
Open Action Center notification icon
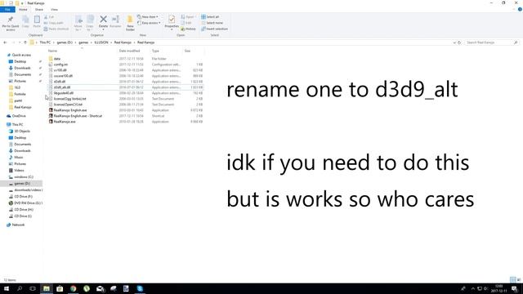515,288
